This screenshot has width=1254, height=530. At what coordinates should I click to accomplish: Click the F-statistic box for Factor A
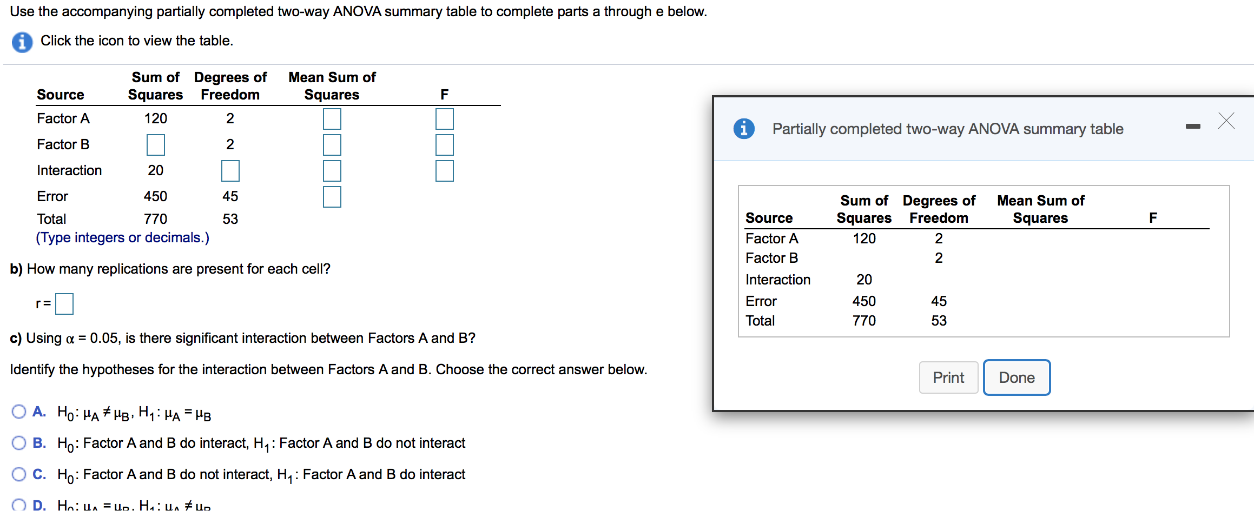click(x=444, y=118)
